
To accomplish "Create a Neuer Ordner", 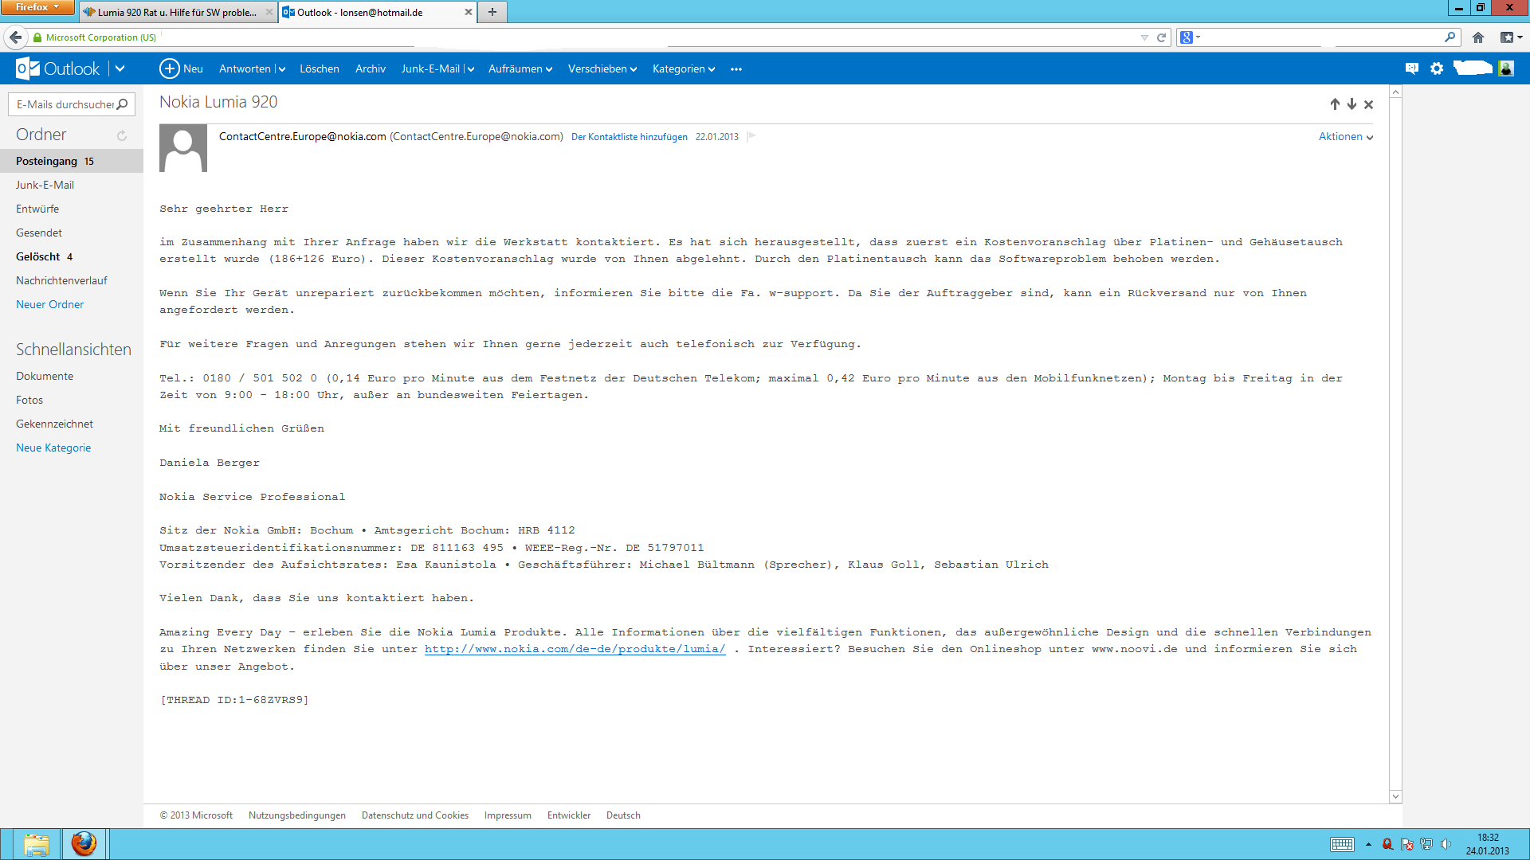I will pos(49,304).
